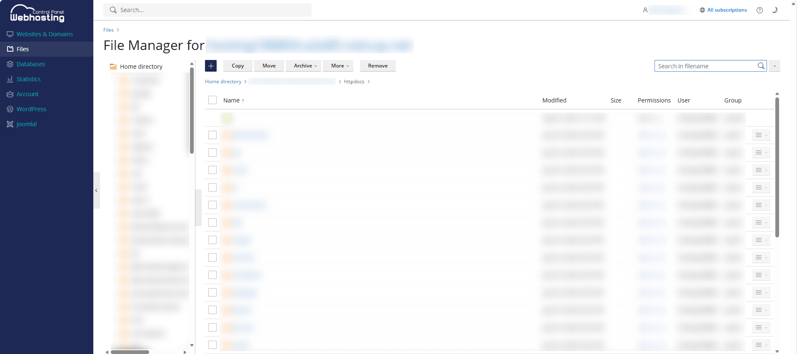Screen dimensions: 797x354
Task: Open All subscriptions link
Action: pos(723,10)
